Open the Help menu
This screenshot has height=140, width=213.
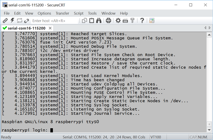point(124,14)
